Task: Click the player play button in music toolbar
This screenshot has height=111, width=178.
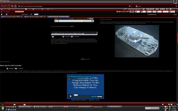Action: [x=149, y=9]
